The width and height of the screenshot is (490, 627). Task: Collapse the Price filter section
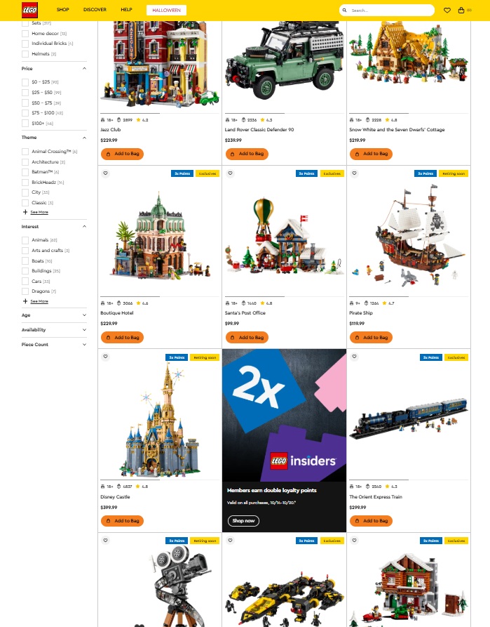click(54, 68)
